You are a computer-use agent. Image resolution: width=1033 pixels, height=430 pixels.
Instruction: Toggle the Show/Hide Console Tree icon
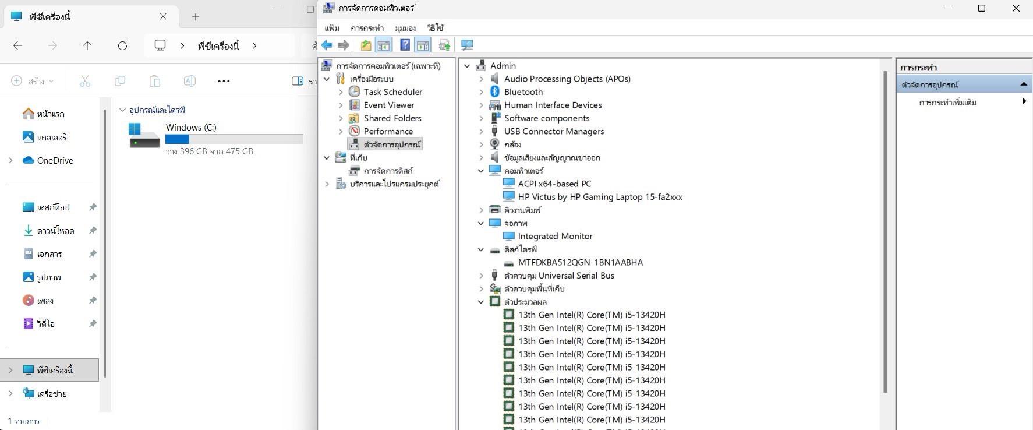[383, 45]
